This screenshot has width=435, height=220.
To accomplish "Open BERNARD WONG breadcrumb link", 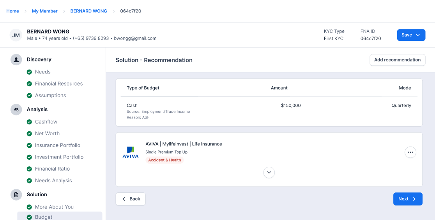I will pos(89,11).
